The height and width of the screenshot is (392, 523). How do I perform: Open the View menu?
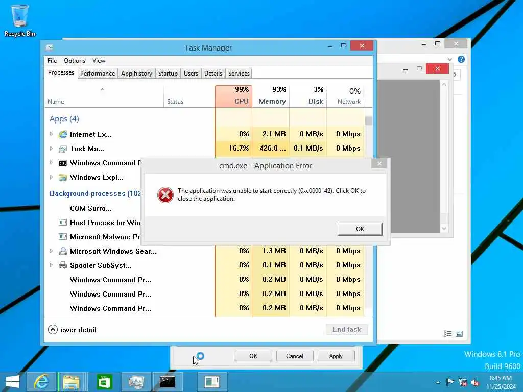click(99, 61)
